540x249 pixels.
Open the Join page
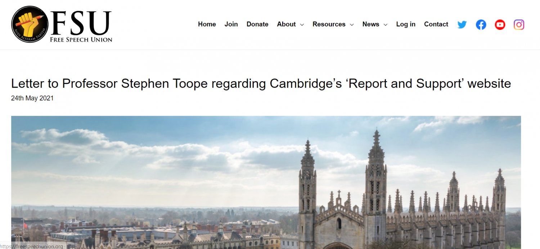(231, 24)
